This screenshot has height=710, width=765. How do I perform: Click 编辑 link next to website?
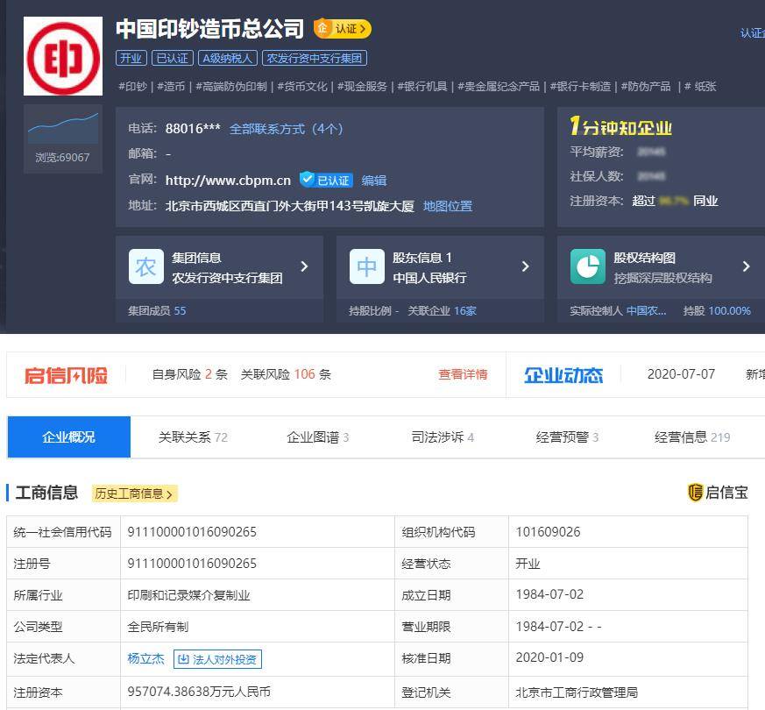tap(374, 181)
